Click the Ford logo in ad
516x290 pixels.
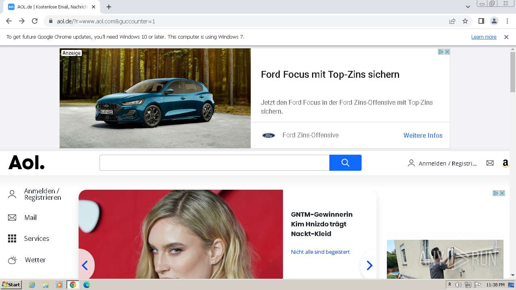coord(268,135)
